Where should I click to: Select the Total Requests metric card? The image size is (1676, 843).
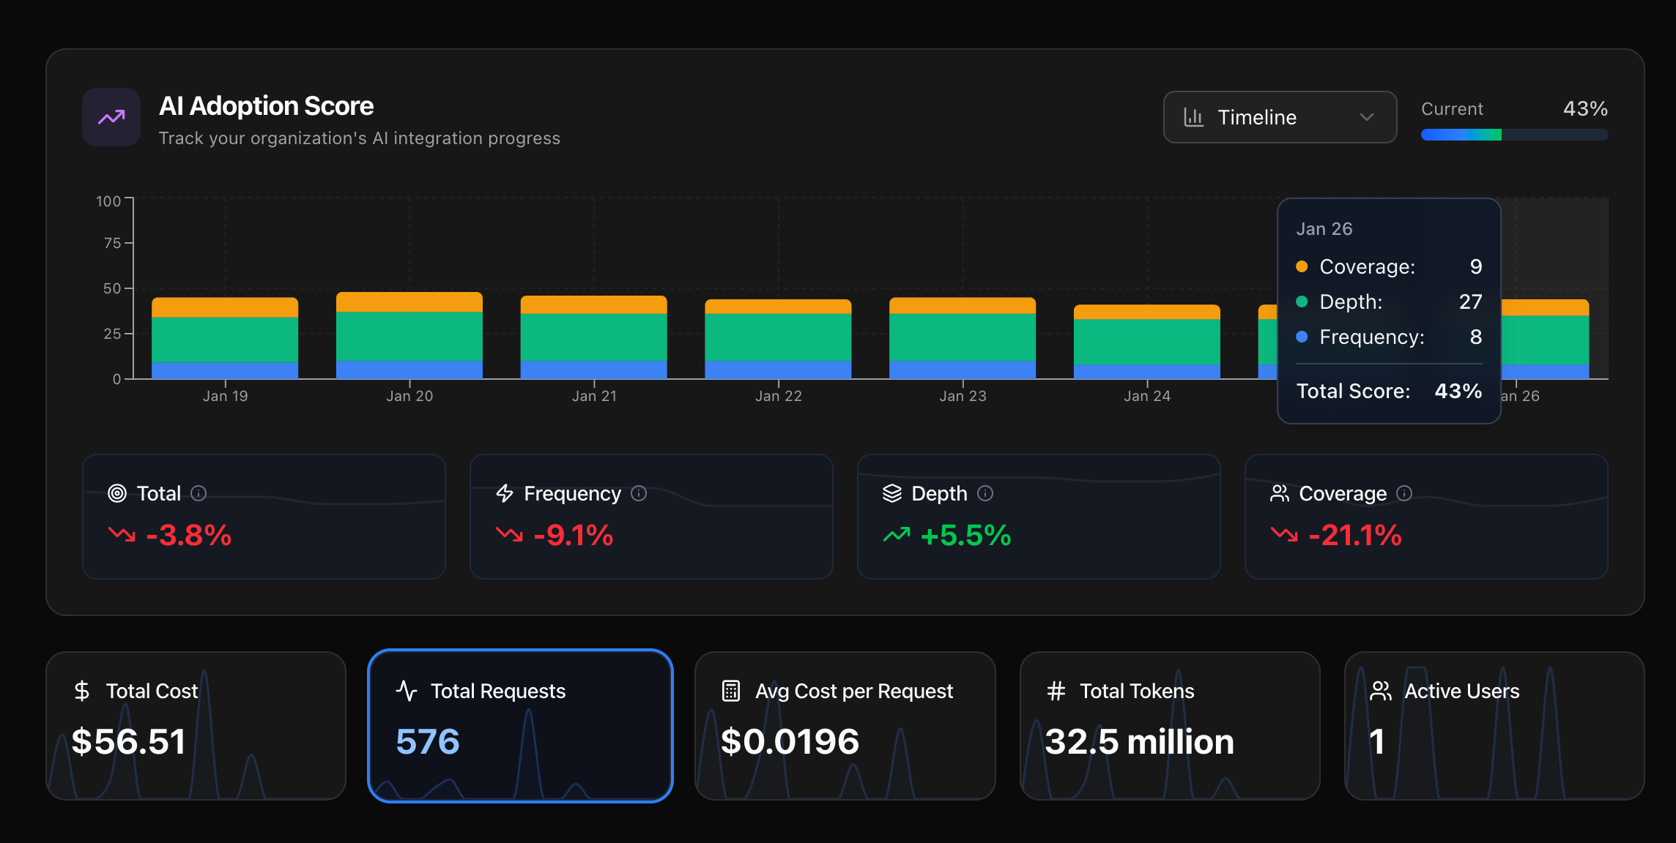coord(520,725)
